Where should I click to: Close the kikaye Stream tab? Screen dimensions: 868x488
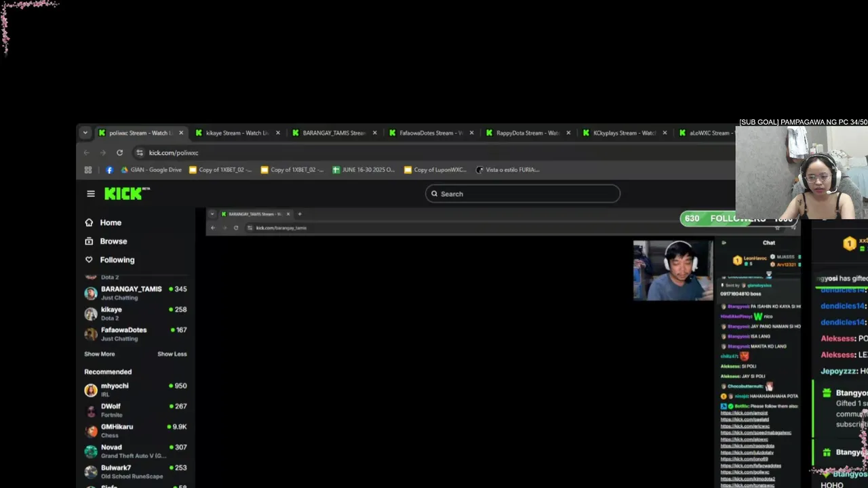tap(278, 133)
